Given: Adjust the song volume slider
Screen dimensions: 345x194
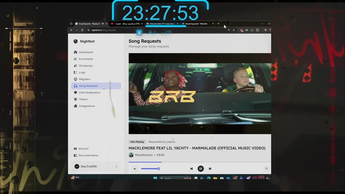Looking at the screenshot, I should [x=150, y=169].
